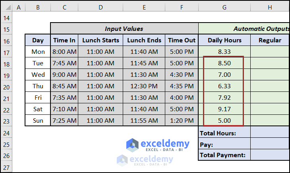Select column D header
The width and height of the screenshot is (290, 173).
tap(101, 8)
